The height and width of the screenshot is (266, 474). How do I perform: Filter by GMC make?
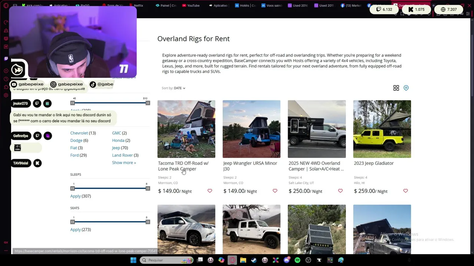click(117, 133)
